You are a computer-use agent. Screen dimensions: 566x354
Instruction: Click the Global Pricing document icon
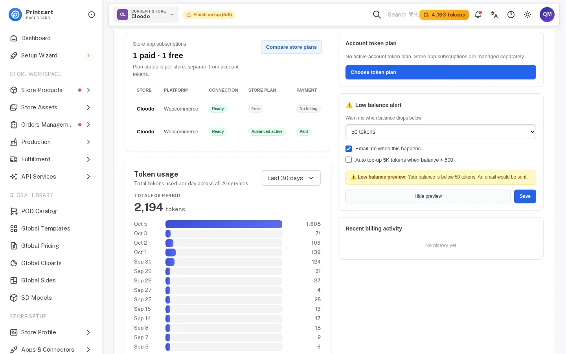tap(14, 246)
